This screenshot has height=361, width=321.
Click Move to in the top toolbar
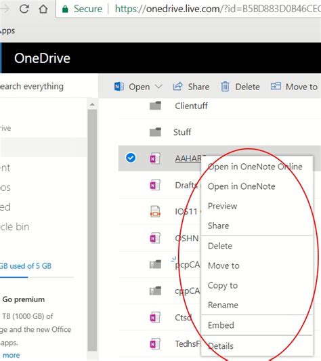294,87
